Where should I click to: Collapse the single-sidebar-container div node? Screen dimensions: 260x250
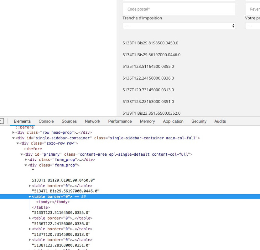(x=13, y=138)
